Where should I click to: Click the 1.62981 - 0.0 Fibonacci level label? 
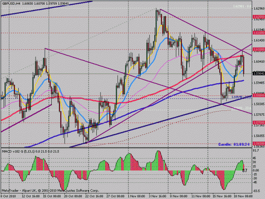(242, 6)
